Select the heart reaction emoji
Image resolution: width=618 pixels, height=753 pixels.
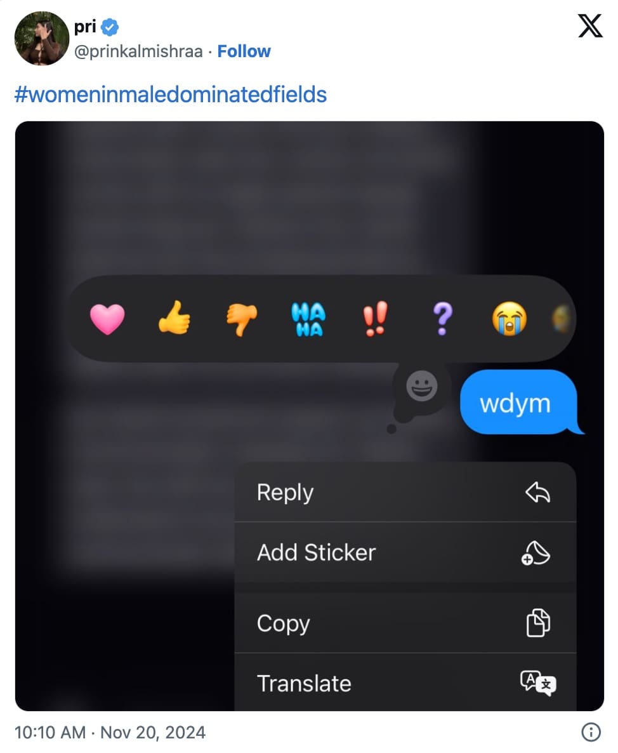pos(109,320)
